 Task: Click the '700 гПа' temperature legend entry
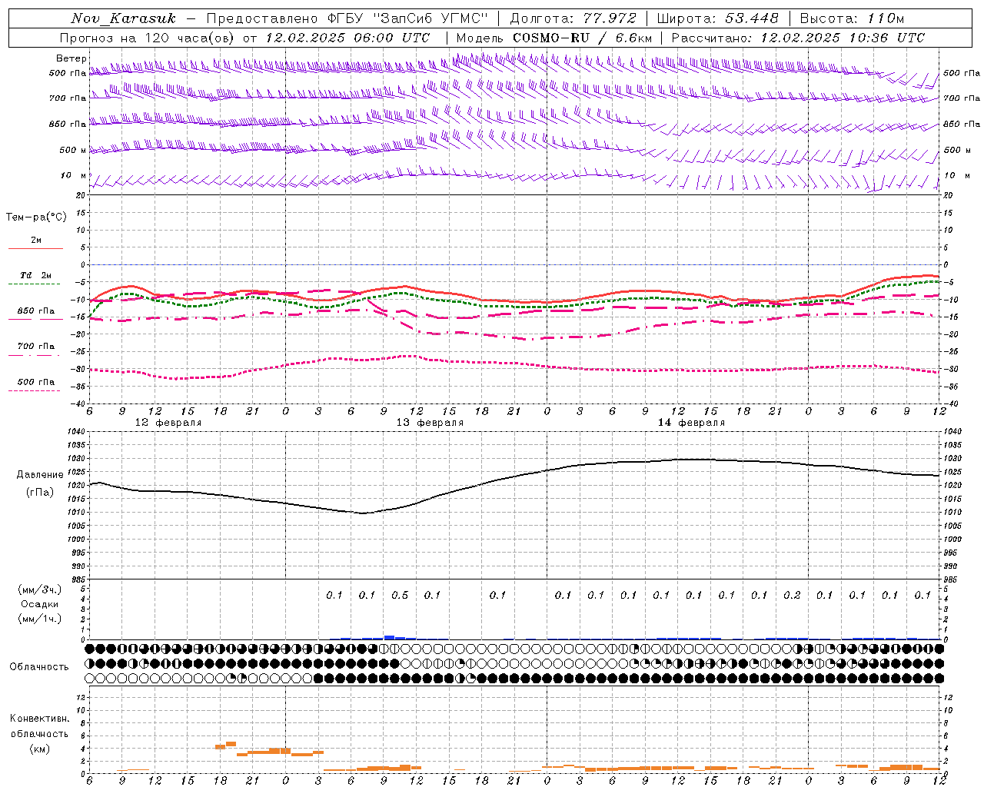[x=36, y=347]
